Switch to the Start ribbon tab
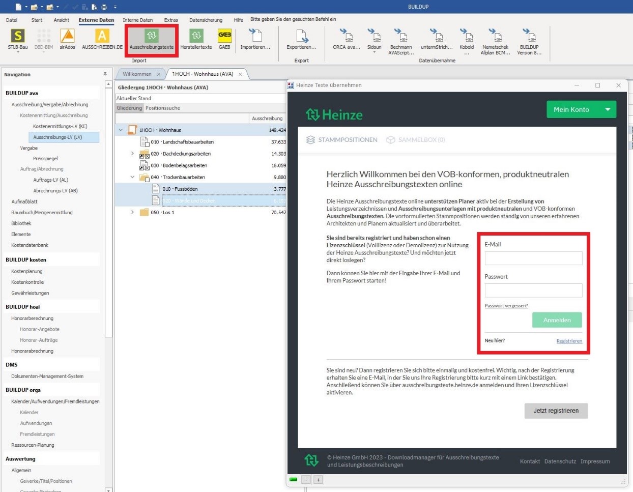633x492 pixels. pos(37,20)
